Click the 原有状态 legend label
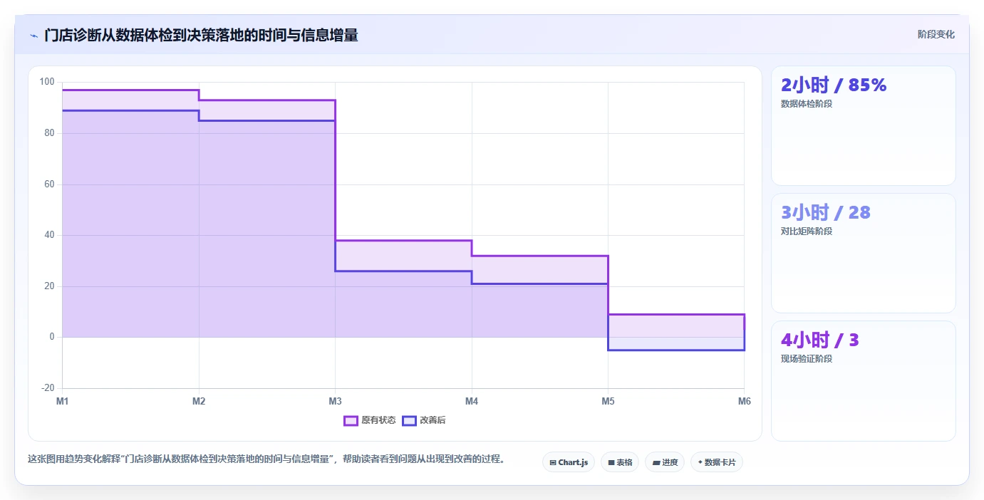Viewport: 984px width, 500px height. tap(378, 420)
